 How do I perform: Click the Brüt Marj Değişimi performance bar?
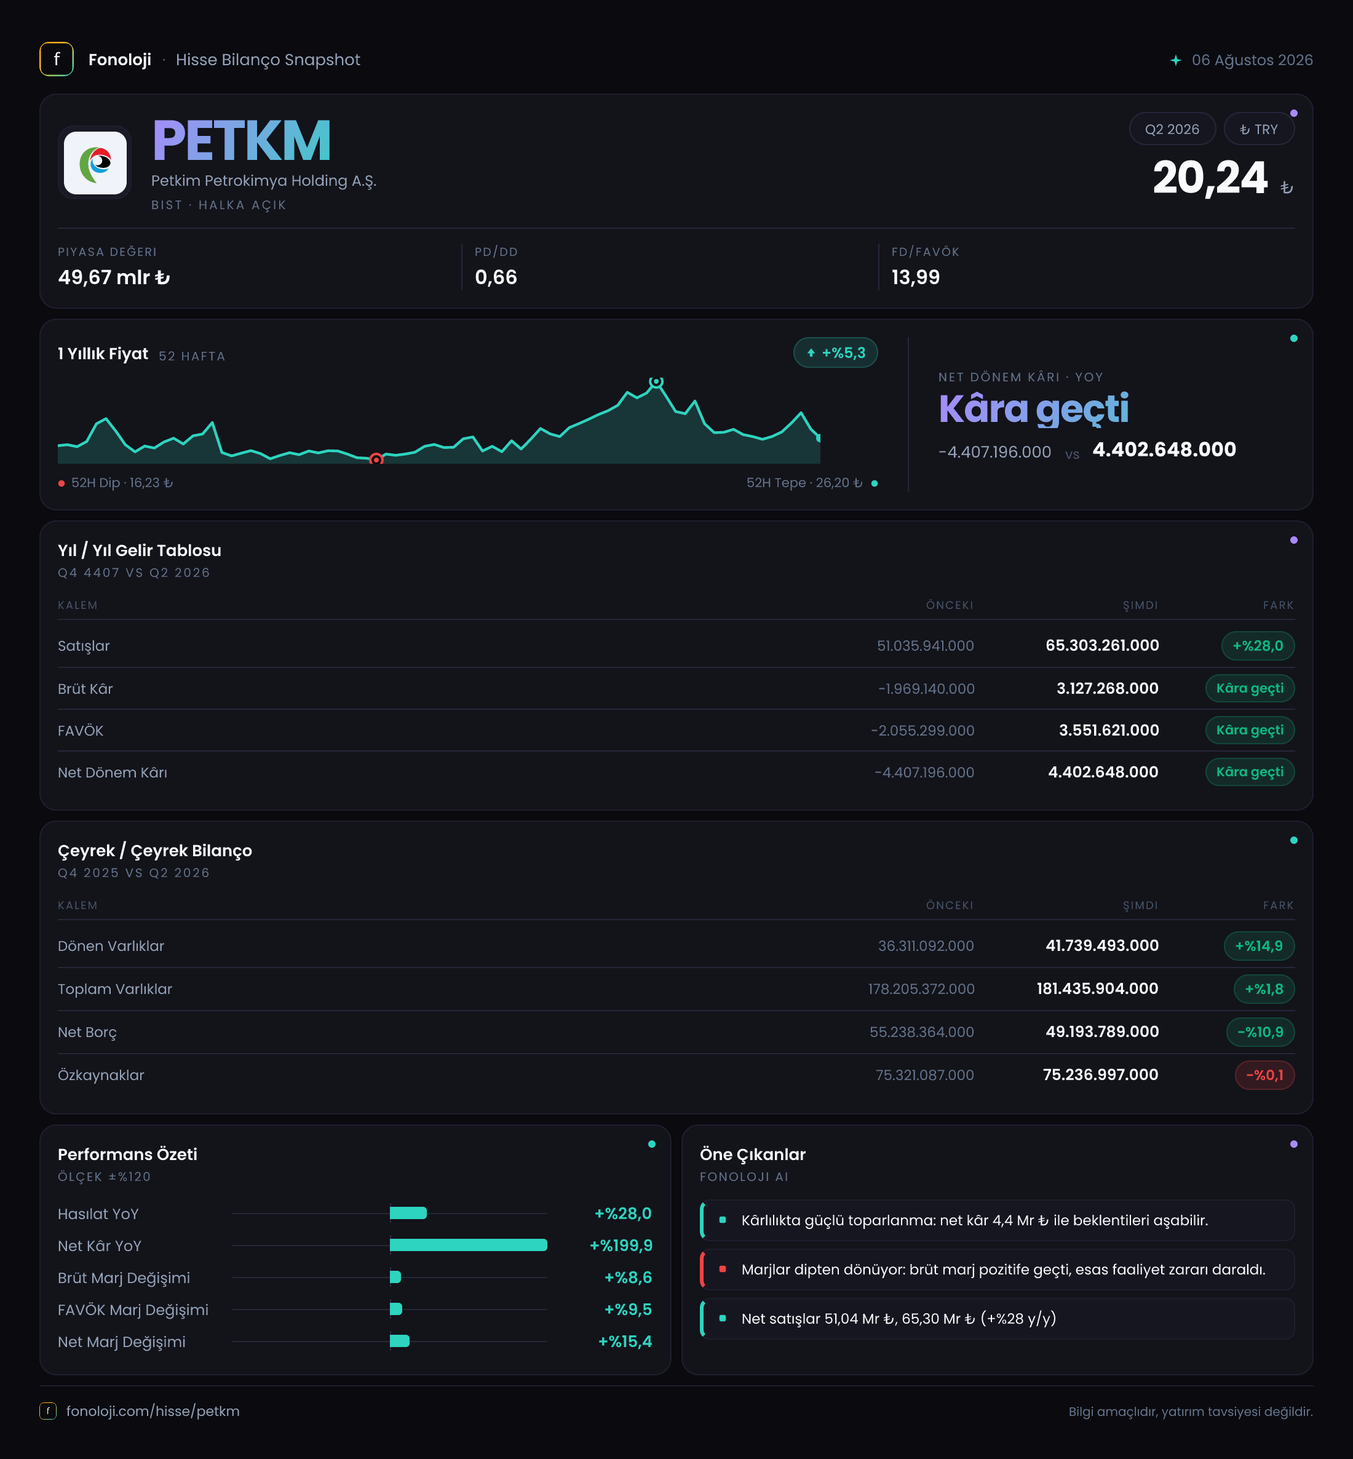pos(395,1278)
